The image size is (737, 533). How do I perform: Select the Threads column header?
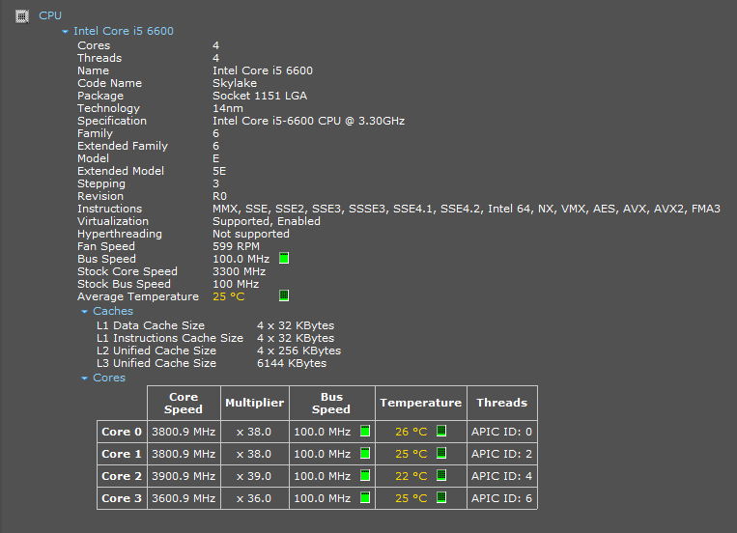[x=502, y=404]
